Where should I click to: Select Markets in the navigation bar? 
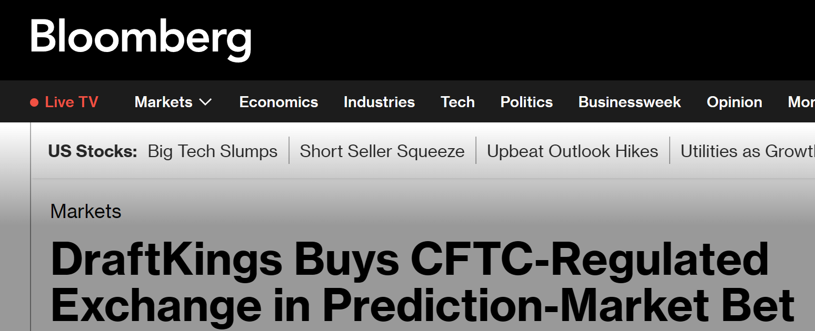point(163,102)
